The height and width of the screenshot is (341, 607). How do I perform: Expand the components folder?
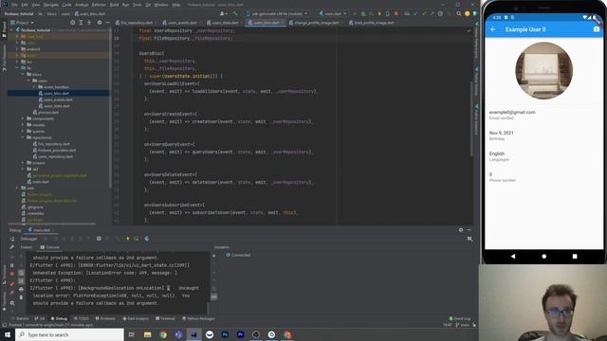point(23,118)
